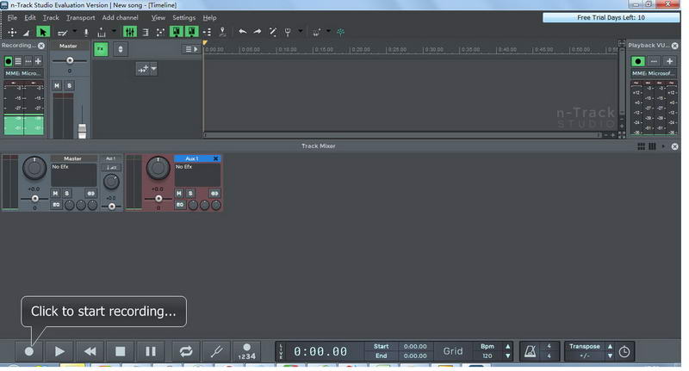Open the Edit menu

click(30, 17)
